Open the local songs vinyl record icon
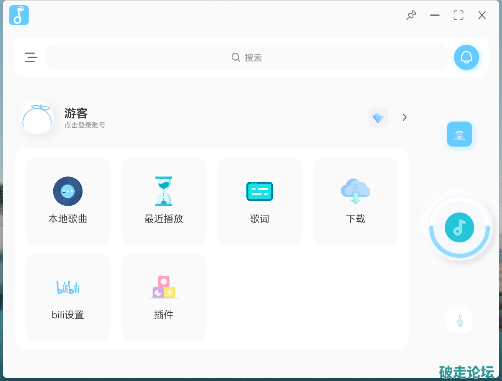Viewport: 502px width, 381px height. tap(68, 191)
